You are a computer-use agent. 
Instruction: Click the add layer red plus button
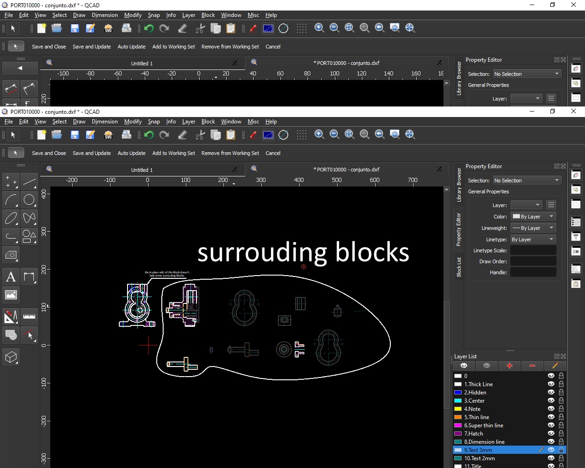510,366
